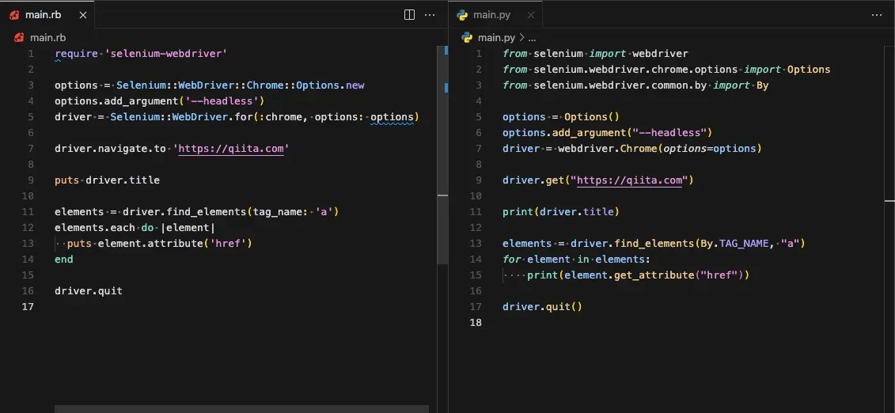The image size is (895, 413).
Task: Open the https://qiita.com link in main.rb
Action: point(231,148)
